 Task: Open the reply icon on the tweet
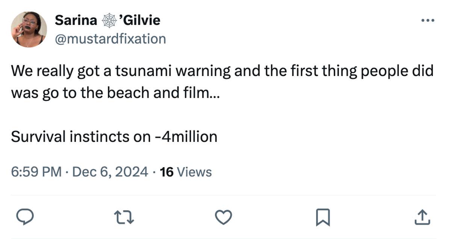(x=25, y=216)
